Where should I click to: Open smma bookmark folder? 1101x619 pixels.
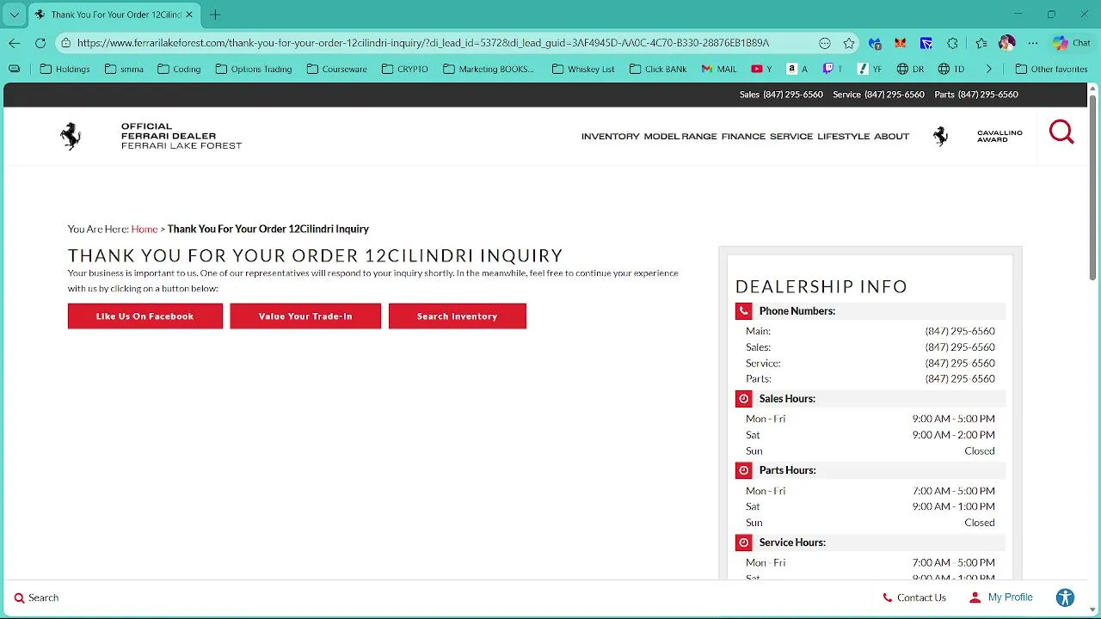124,69
